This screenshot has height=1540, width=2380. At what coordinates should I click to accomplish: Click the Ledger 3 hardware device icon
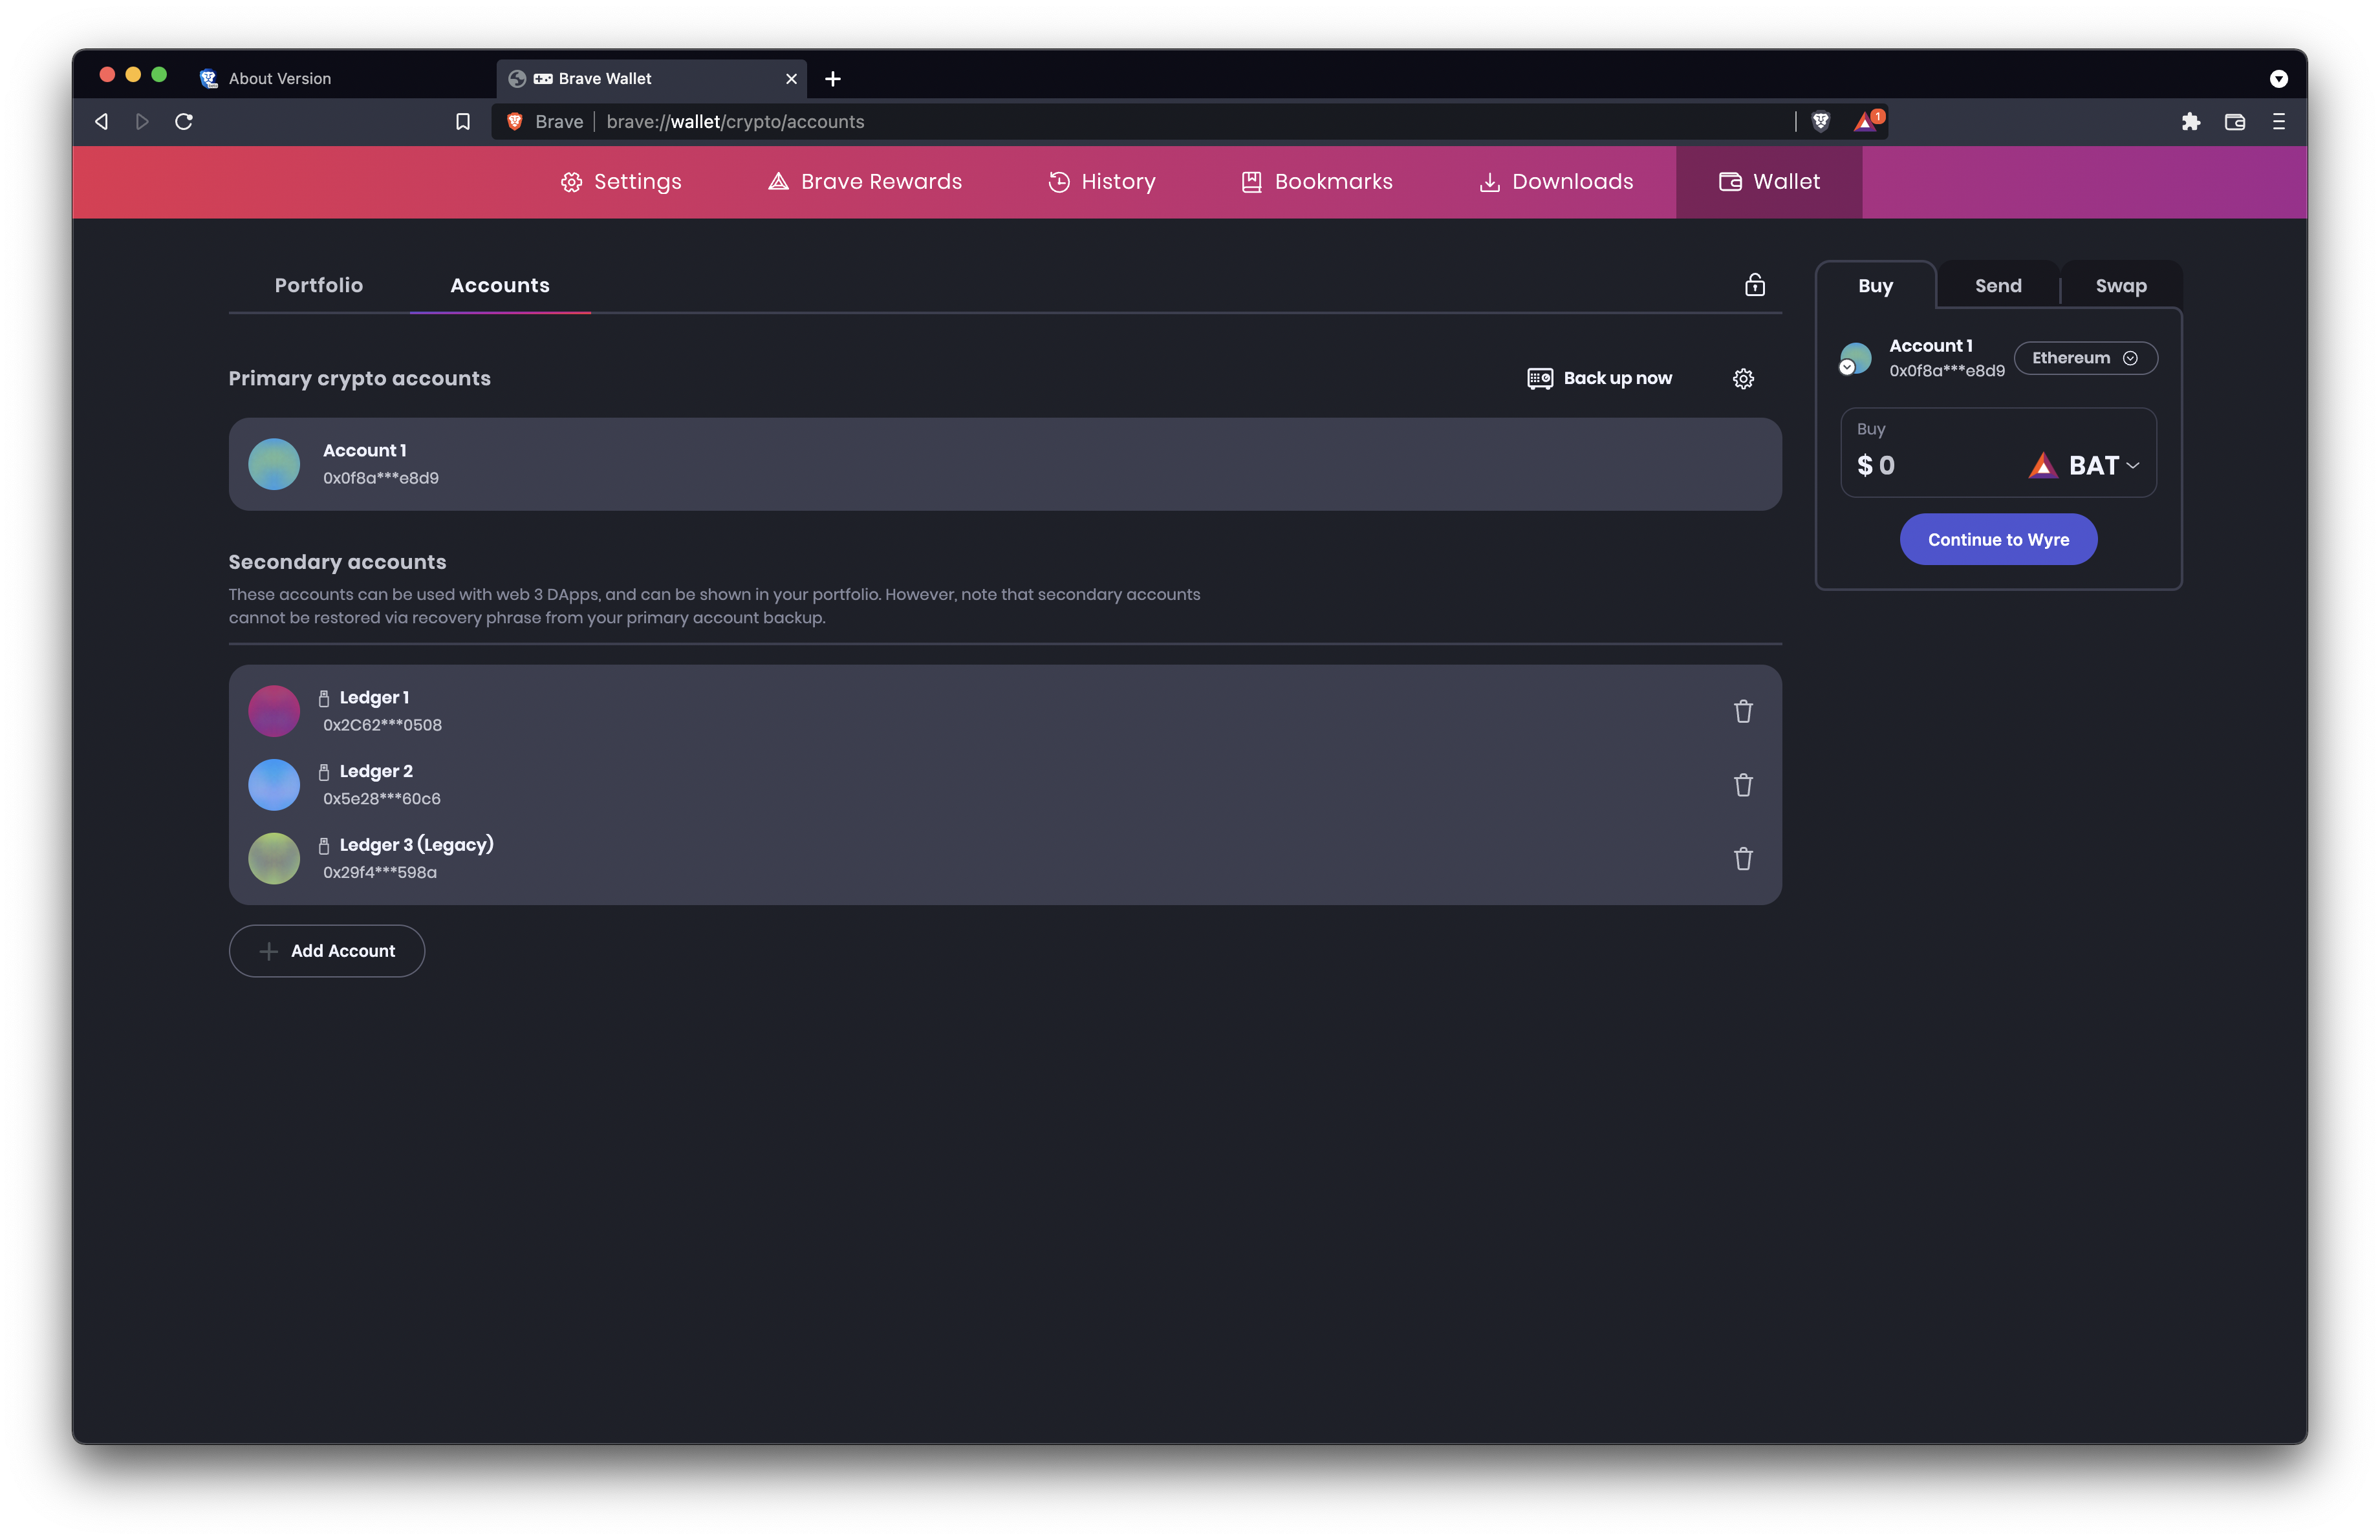tap(324, 846)
